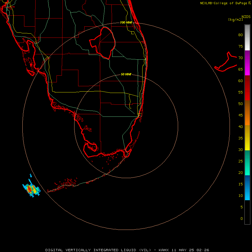This screenshot has width=252, height=252.
Task: Click the 60 value on the scale
Action: [x=241, y=81]
